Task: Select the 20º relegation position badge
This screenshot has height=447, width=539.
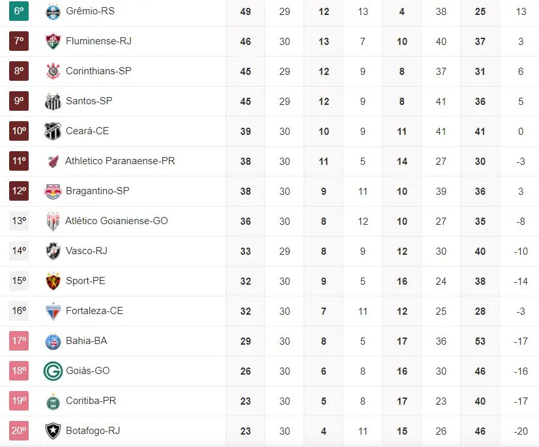Action: pos(19,431)
